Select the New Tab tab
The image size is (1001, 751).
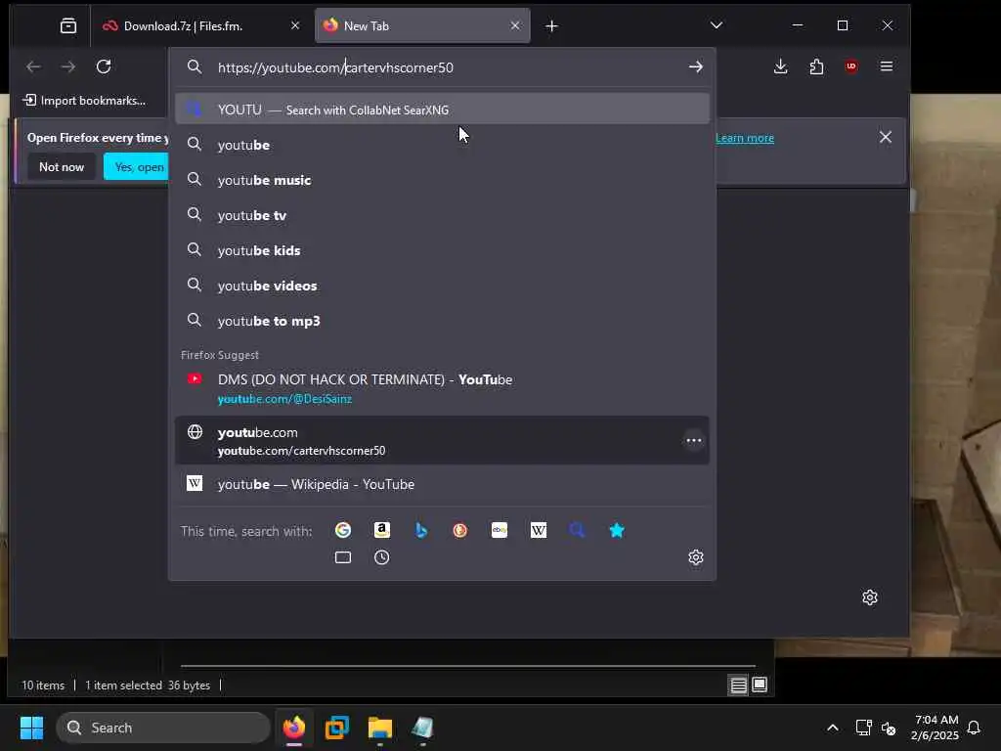point(422,26)
